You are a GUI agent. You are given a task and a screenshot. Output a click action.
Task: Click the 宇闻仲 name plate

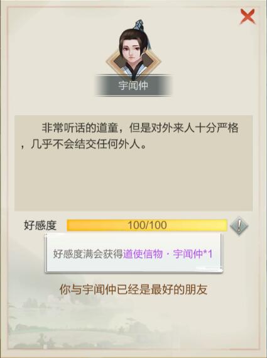click(133, 86)
